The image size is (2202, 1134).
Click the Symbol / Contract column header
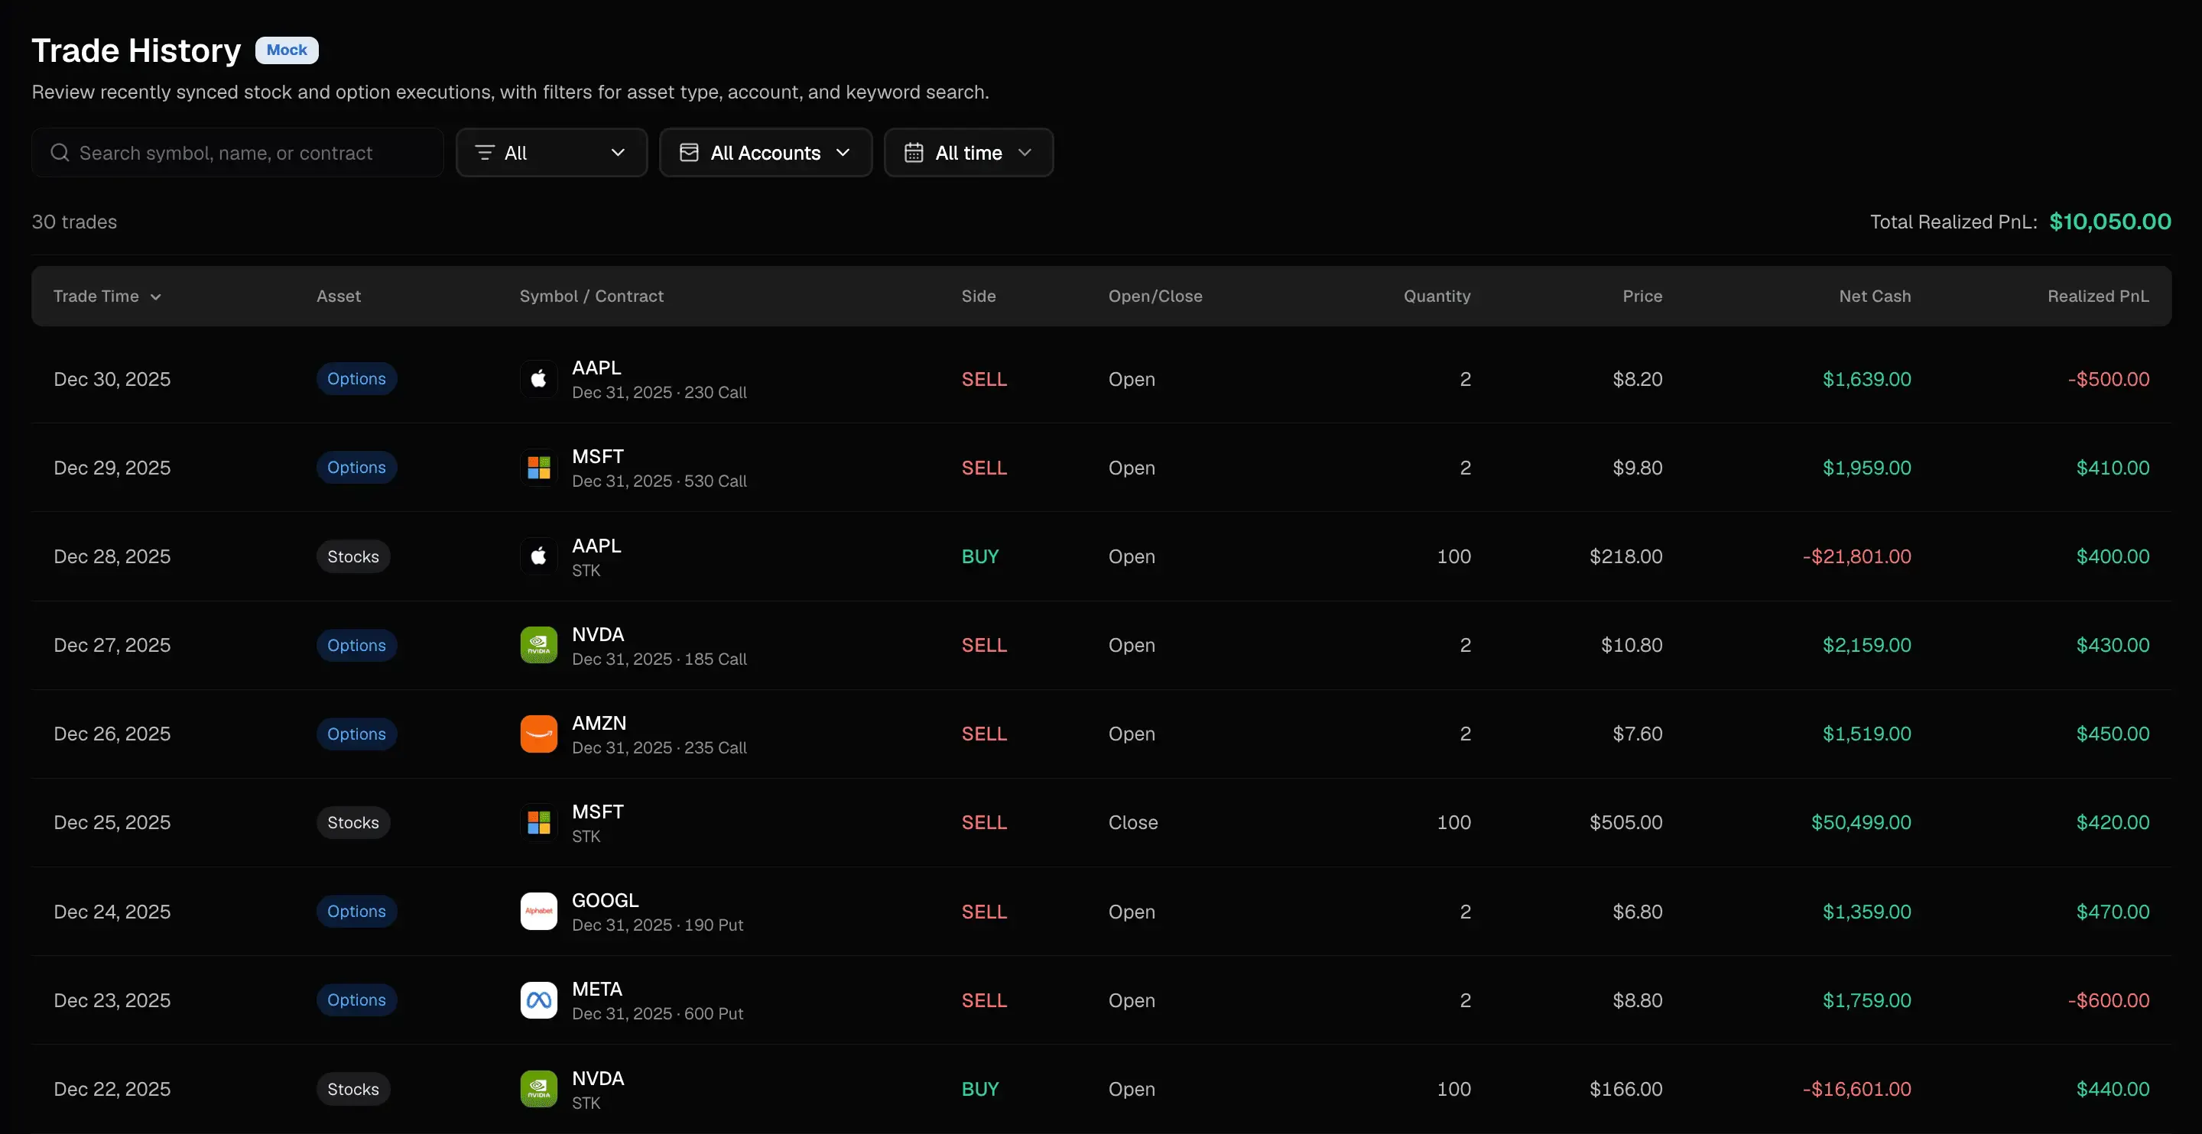(x=592, y=296)
